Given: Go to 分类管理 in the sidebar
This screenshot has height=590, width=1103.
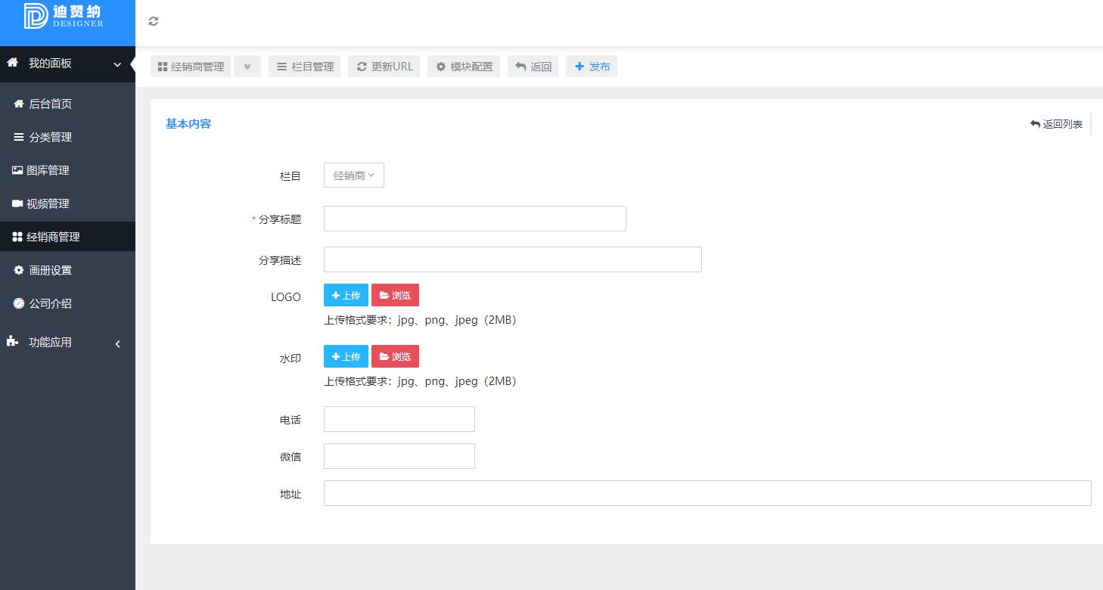Looking at the screenshot, I should pyautogui.click(x=50, y=138).
